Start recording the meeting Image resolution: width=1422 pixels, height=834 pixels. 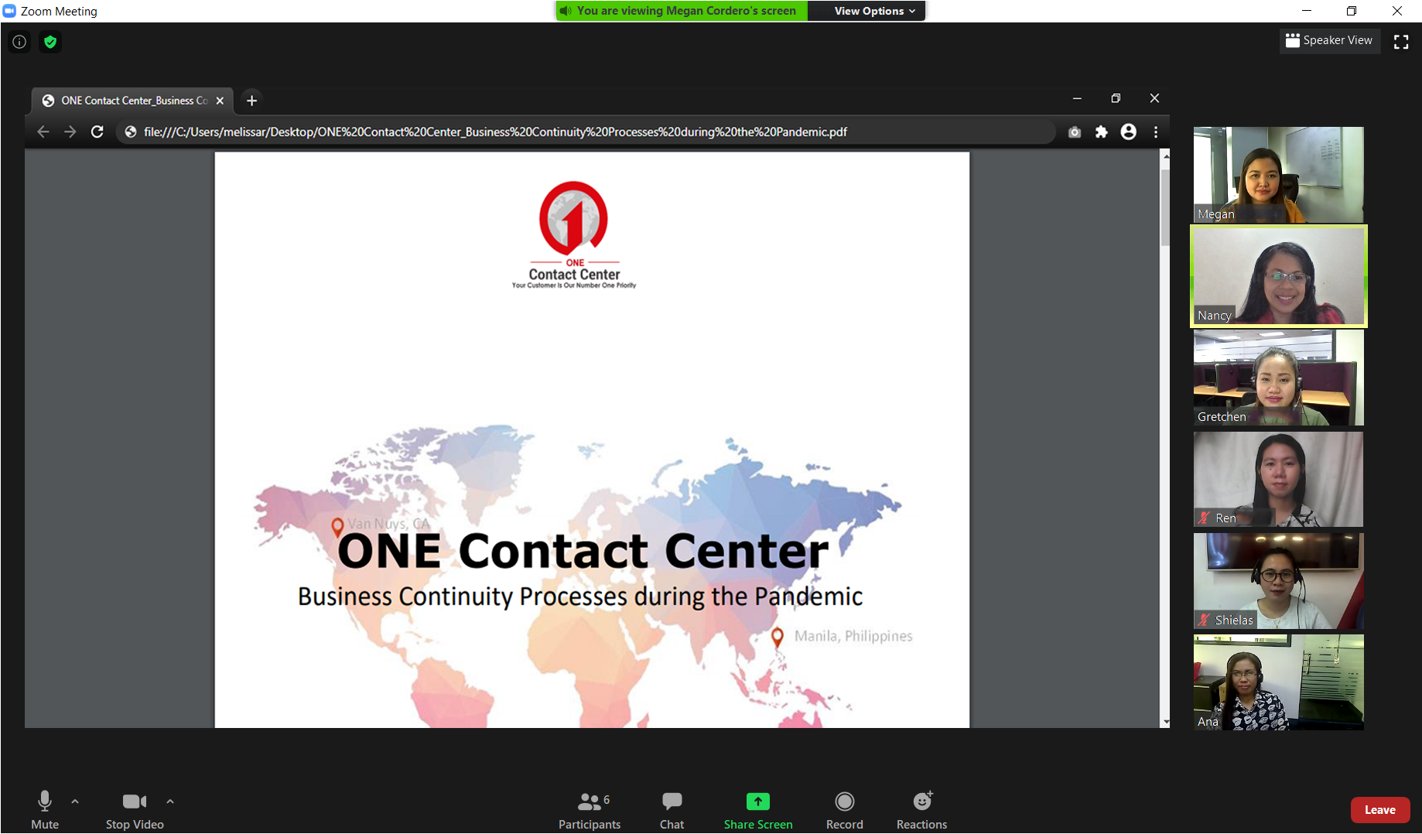click(x=845, y=810)
